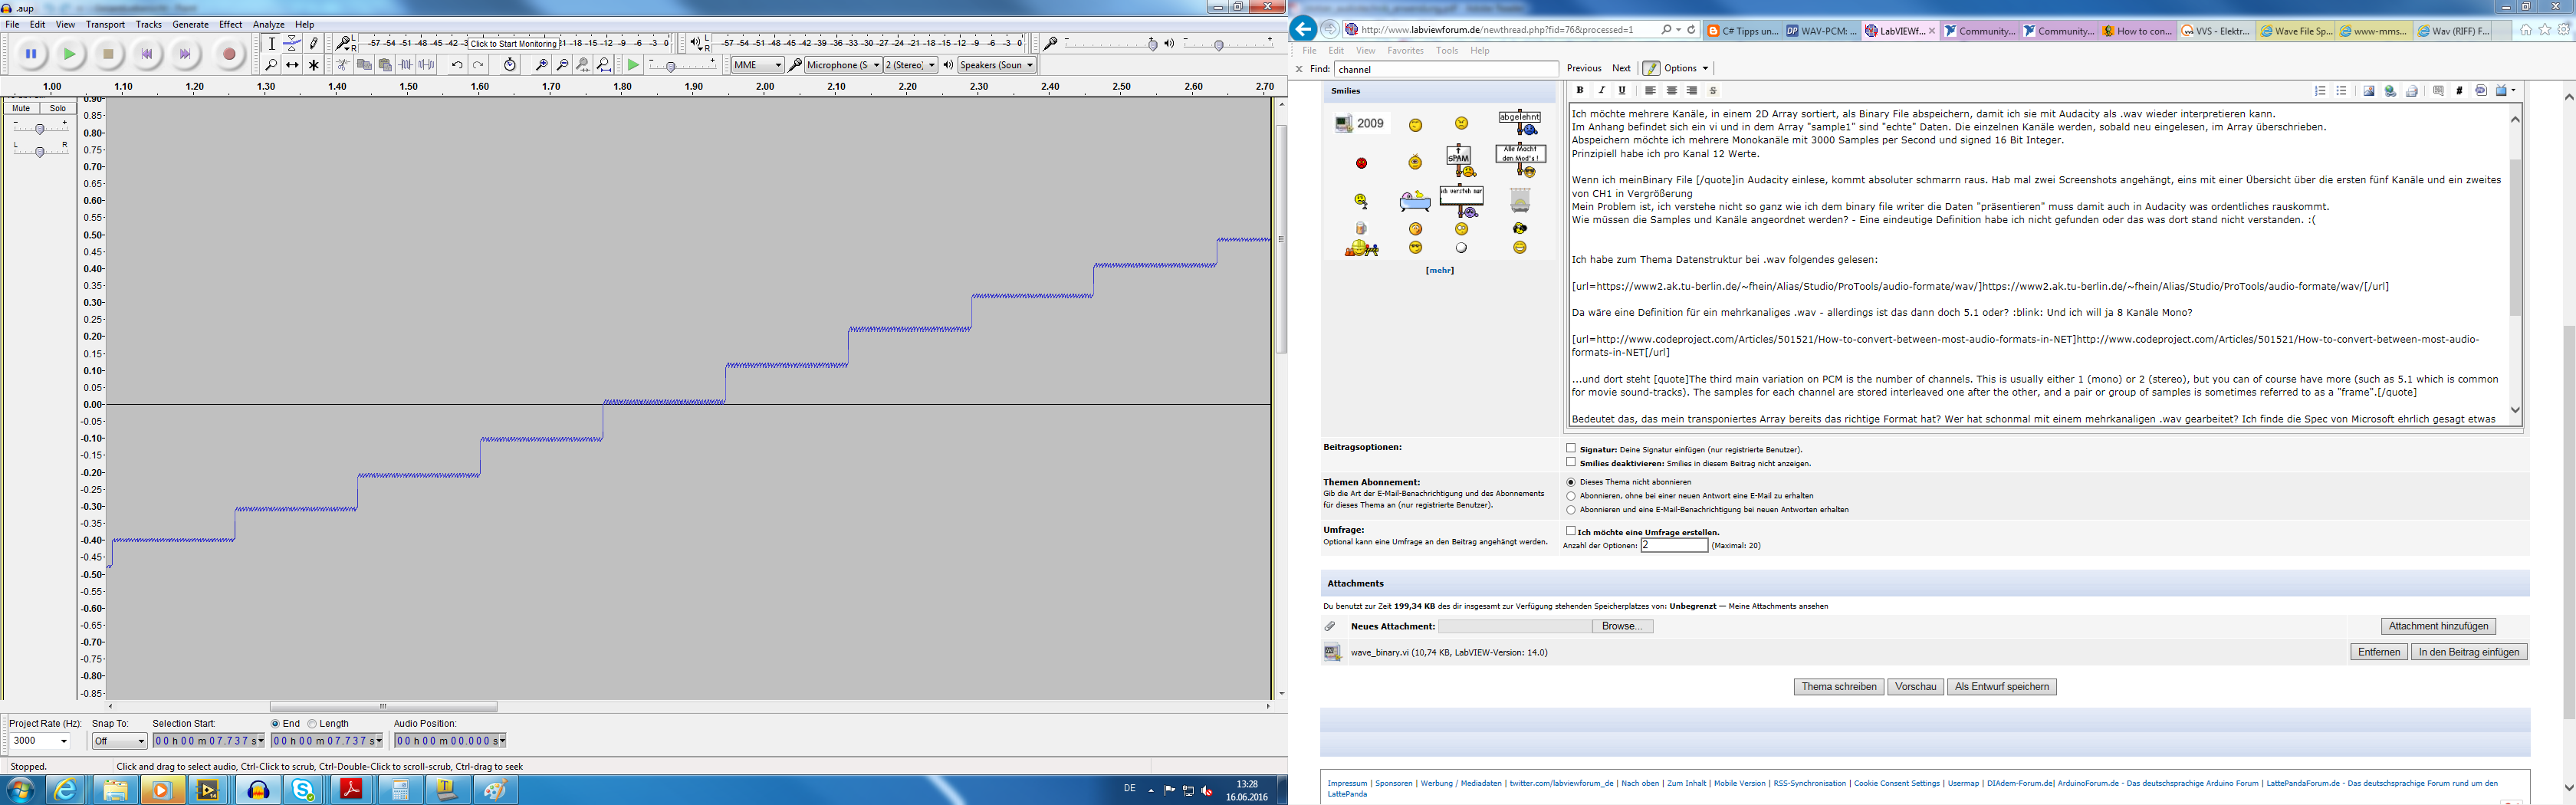2576x805 pixels.
Task: Select the Selection (I-beam) tool
Action: click(271, 43)
